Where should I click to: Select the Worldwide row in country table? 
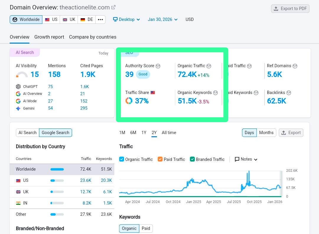coord(62,169)
